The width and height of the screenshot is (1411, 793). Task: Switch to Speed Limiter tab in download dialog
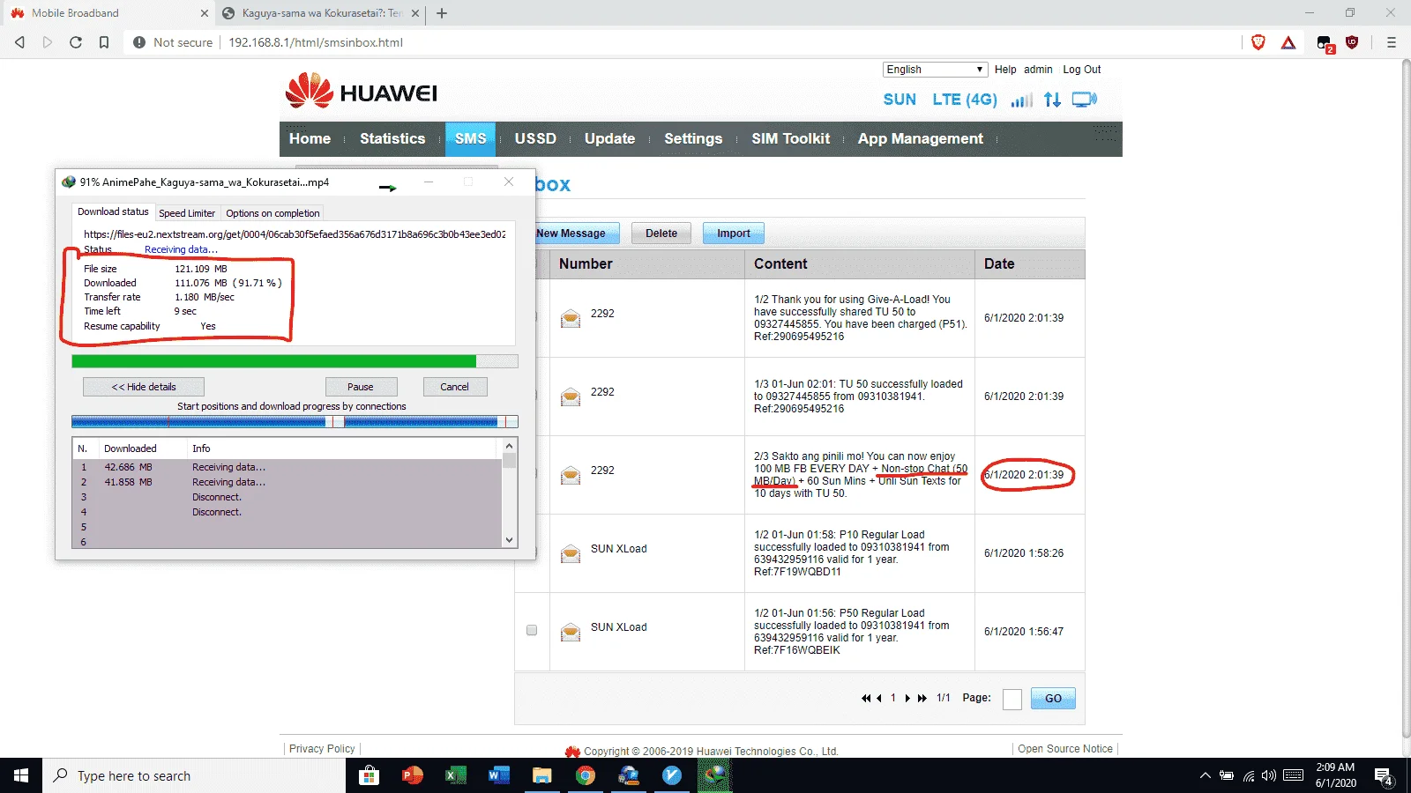tap(187, 213)
